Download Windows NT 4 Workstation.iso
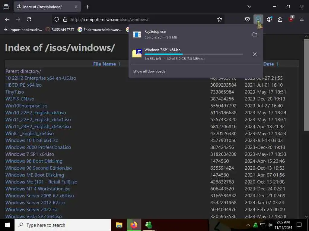The height and width of the screenshot is (231, 309). 38,189
